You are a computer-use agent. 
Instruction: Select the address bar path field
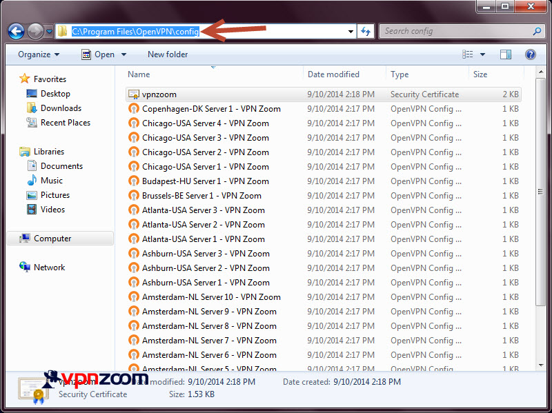click(205, 31)
